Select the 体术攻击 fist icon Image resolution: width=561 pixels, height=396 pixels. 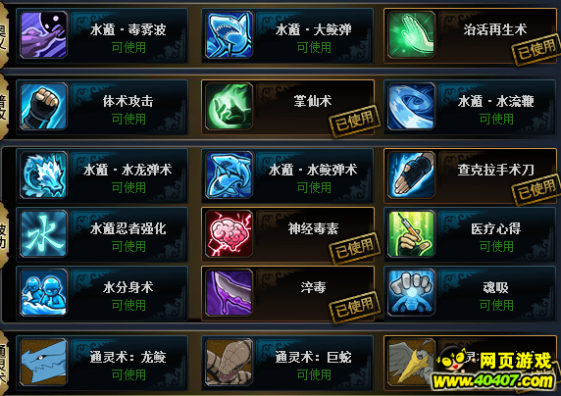[x=44, y=106]
